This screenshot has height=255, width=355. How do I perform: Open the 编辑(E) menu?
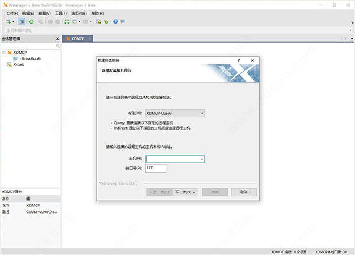point(28,14)
